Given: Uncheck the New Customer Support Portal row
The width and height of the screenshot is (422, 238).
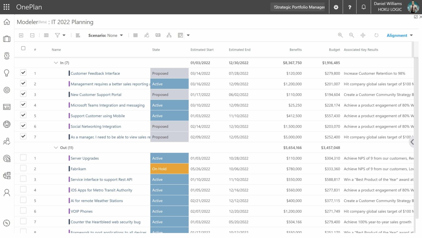Looking at the screenshot, I should [x=23, y=94].
